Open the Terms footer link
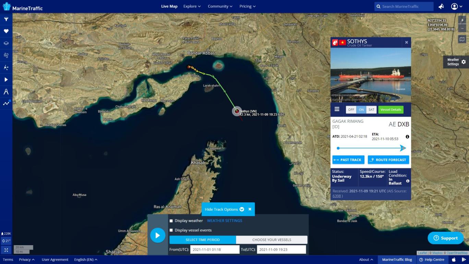469x264 pixels. (8, 260)
